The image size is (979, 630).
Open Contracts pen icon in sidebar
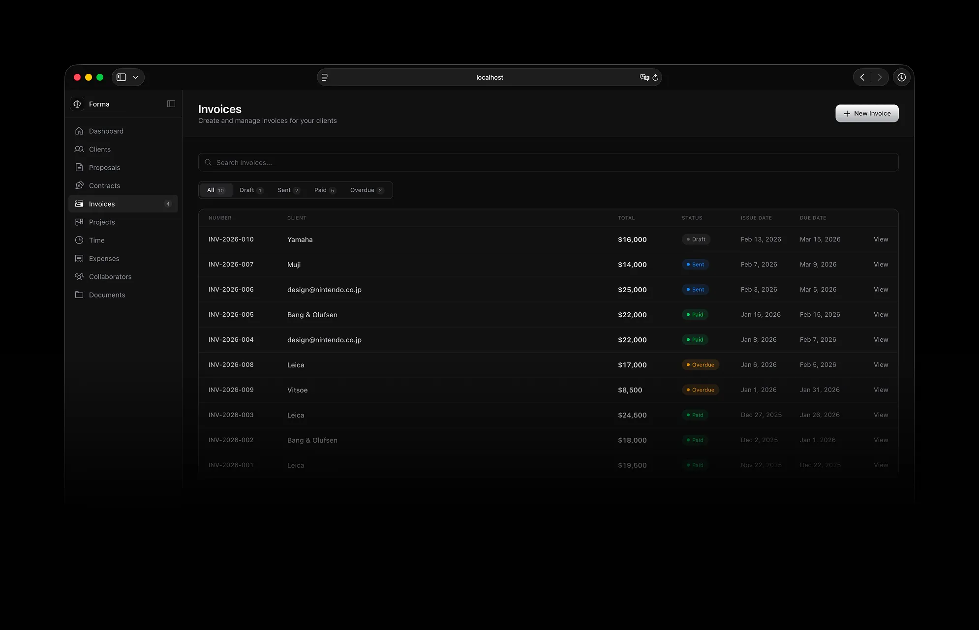pyautogui.click(x=79, y=185)
